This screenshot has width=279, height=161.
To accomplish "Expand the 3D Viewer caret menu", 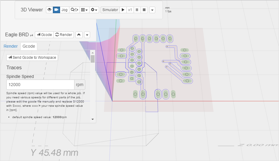I will coord(152,10).
